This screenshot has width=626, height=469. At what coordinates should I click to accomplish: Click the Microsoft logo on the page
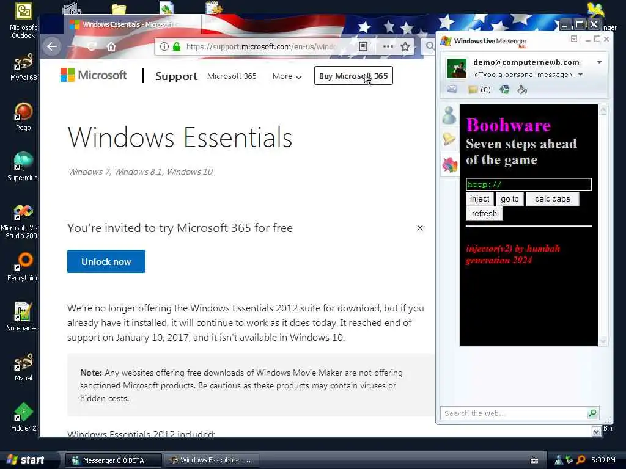click(x=94, y=75)
